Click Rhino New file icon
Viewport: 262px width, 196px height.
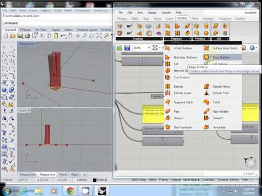(6, 35)
